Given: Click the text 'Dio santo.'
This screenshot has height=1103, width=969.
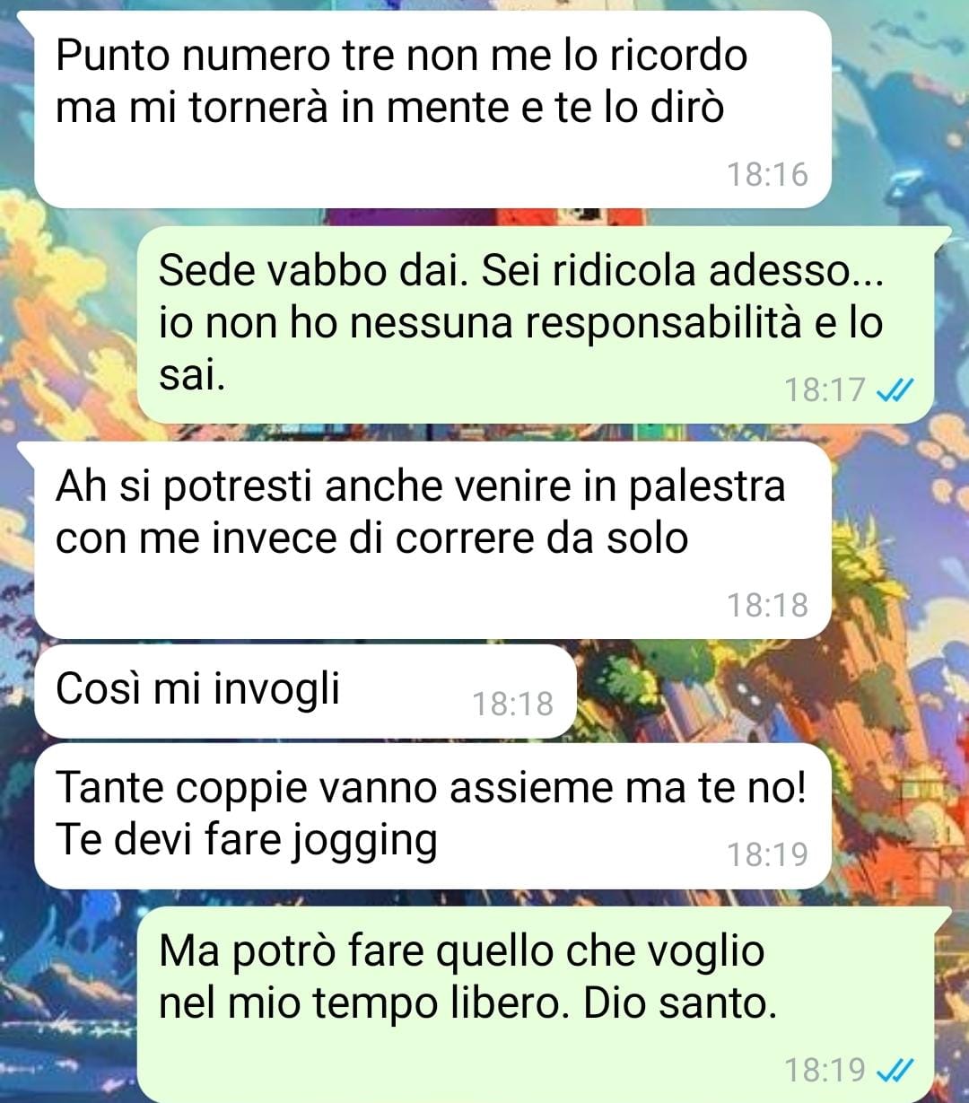Looking at the screenshot, I should (x=680, y=1003).
